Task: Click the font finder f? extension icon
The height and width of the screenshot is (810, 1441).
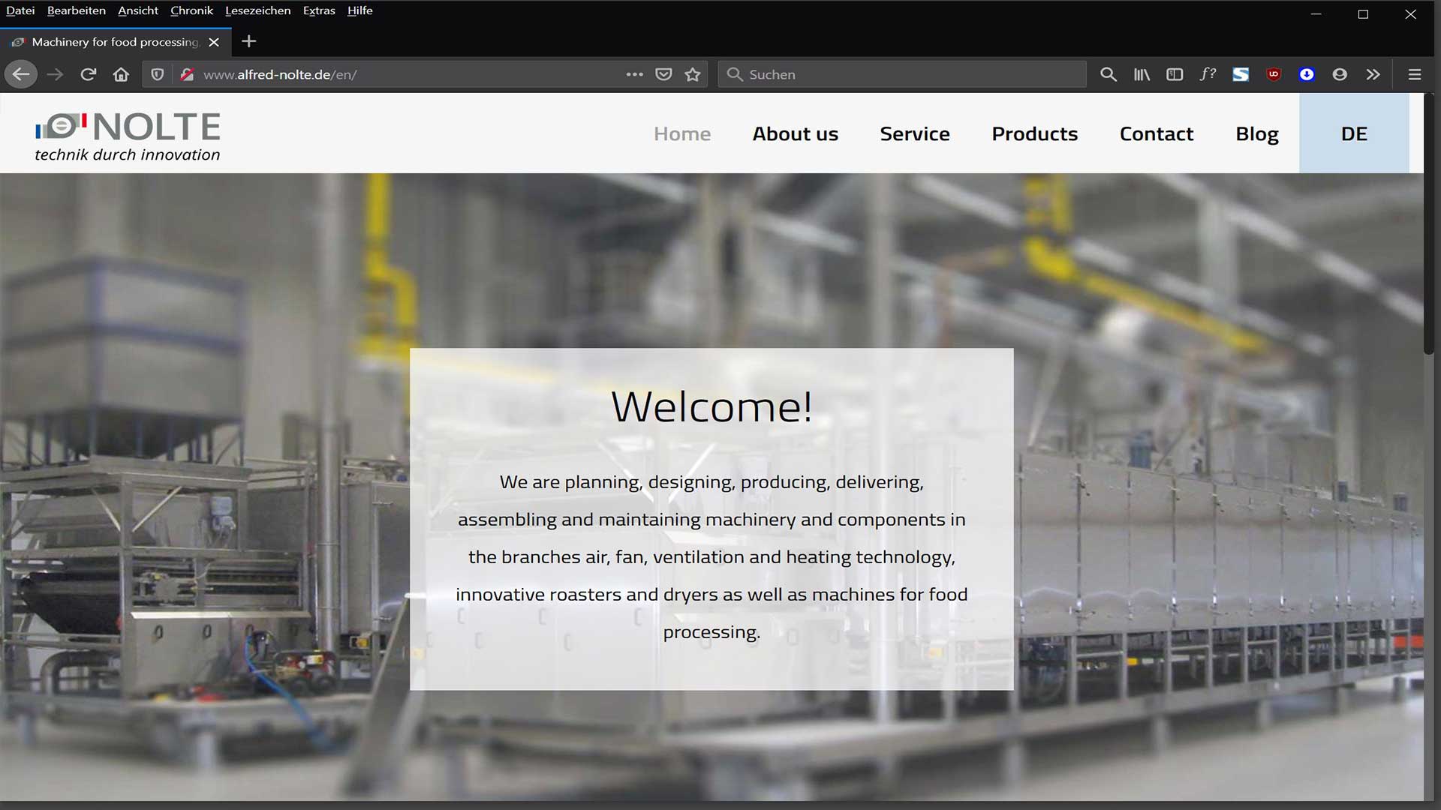Action: pyautogui.click(x=1208, y=74)
